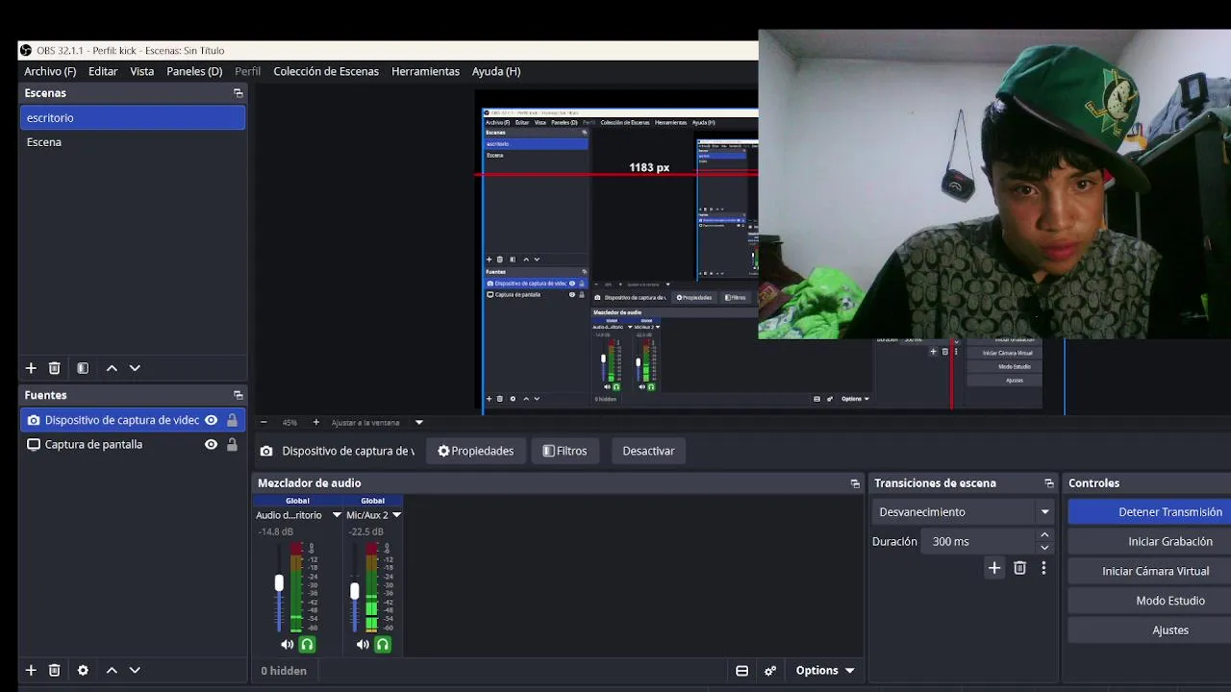Open the Vista menu

[x=142, y=71]
